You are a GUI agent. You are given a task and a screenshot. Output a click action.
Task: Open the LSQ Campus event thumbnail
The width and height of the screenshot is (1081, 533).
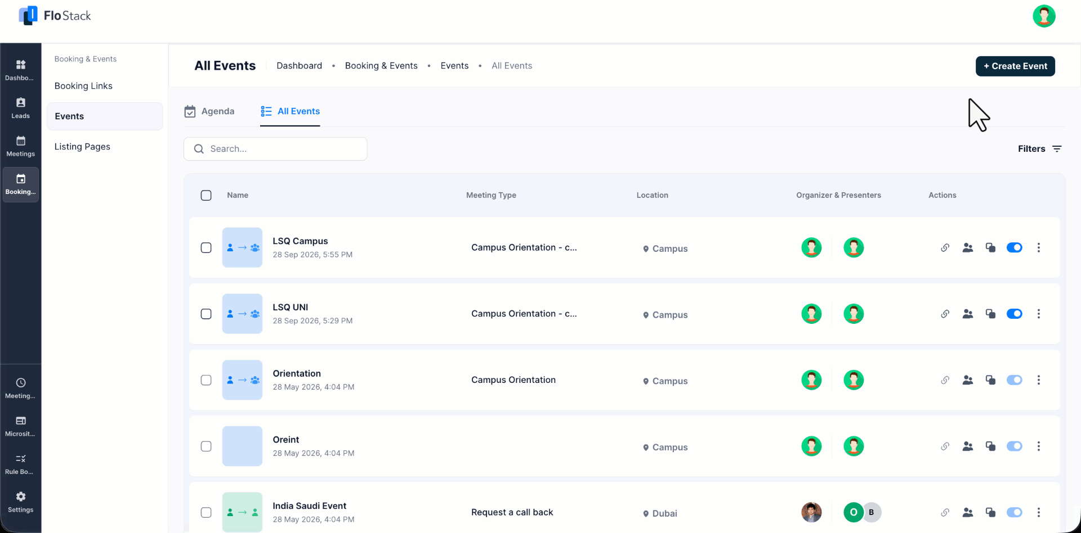tap(242, 247)
